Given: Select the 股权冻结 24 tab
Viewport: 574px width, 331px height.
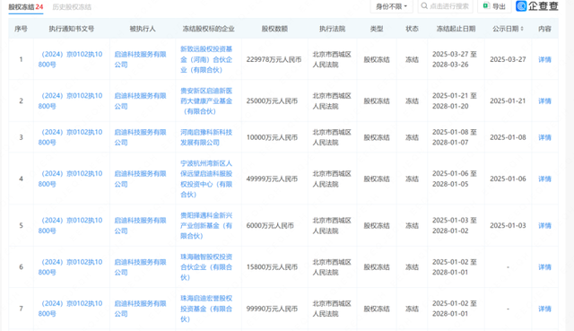Looking at the screenshot, I should [26, 7].
